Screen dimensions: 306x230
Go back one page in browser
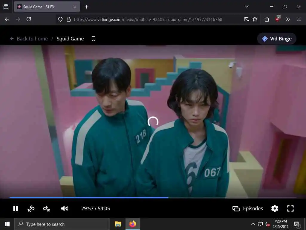pyautogui.click(x=7, y=19)
